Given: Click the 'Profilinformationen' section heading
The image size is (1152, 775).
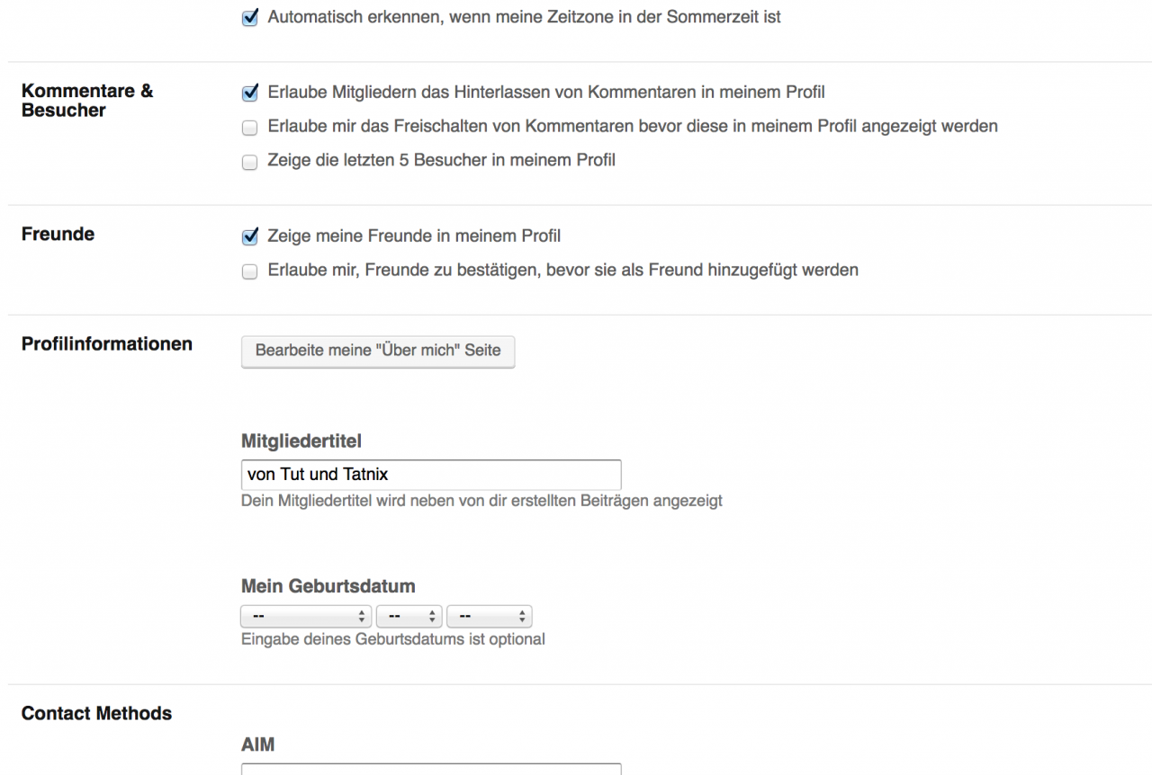Looking at the screenshot, I should [x=106, y=343].
